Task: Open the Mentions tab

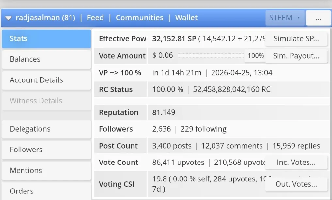Action: (46, 171)
